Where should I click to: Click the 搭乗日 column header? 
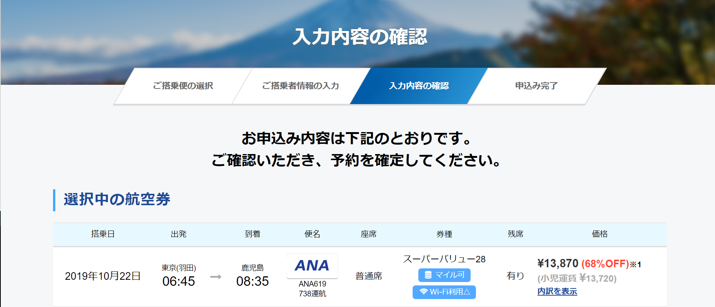click(x=103, y=234)
